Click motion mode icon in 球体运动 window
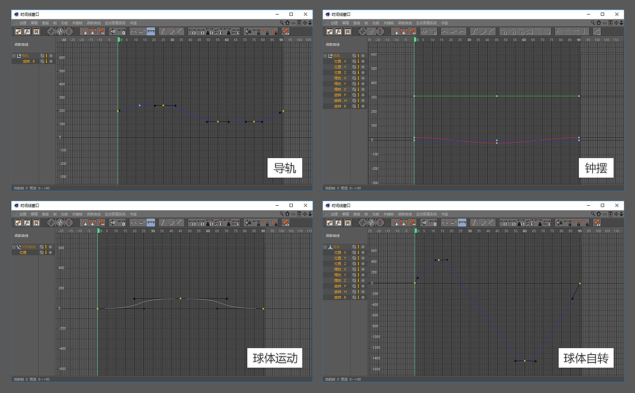Viewport: 635px width, 393px height. (x=36, y=223)
